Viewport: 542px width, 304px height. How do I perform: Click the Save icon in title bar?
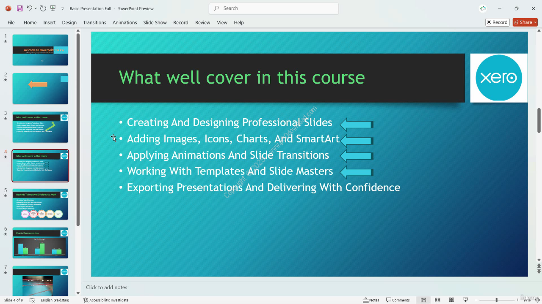click(19, 8)
